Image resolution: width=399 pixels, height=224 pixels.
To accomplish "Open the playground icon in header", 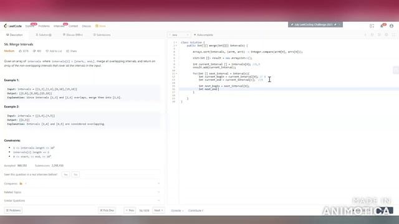I will point(372,26).
